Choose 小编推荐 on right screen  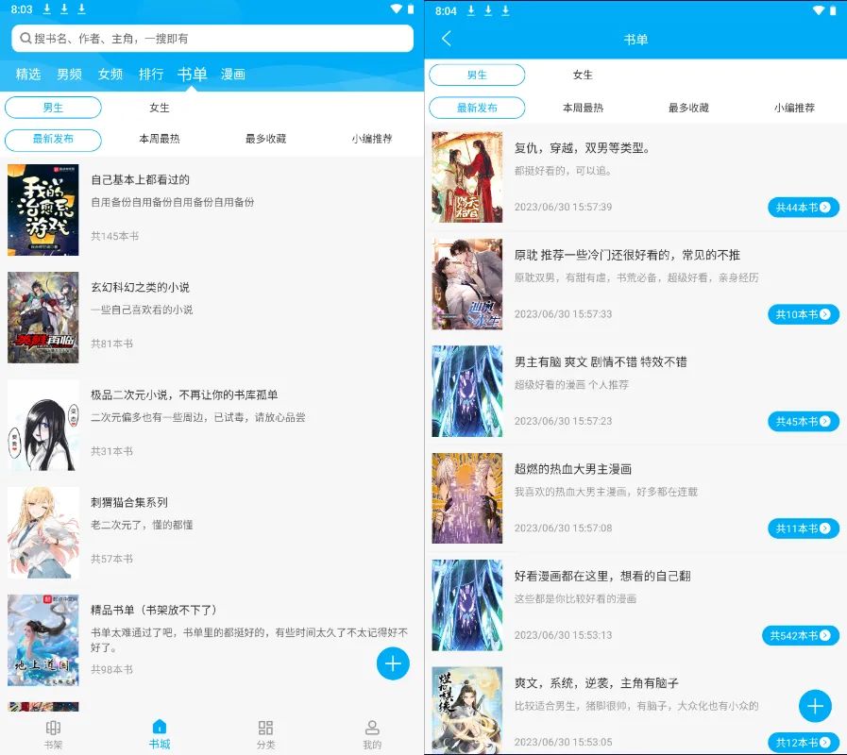pos(794,108)
